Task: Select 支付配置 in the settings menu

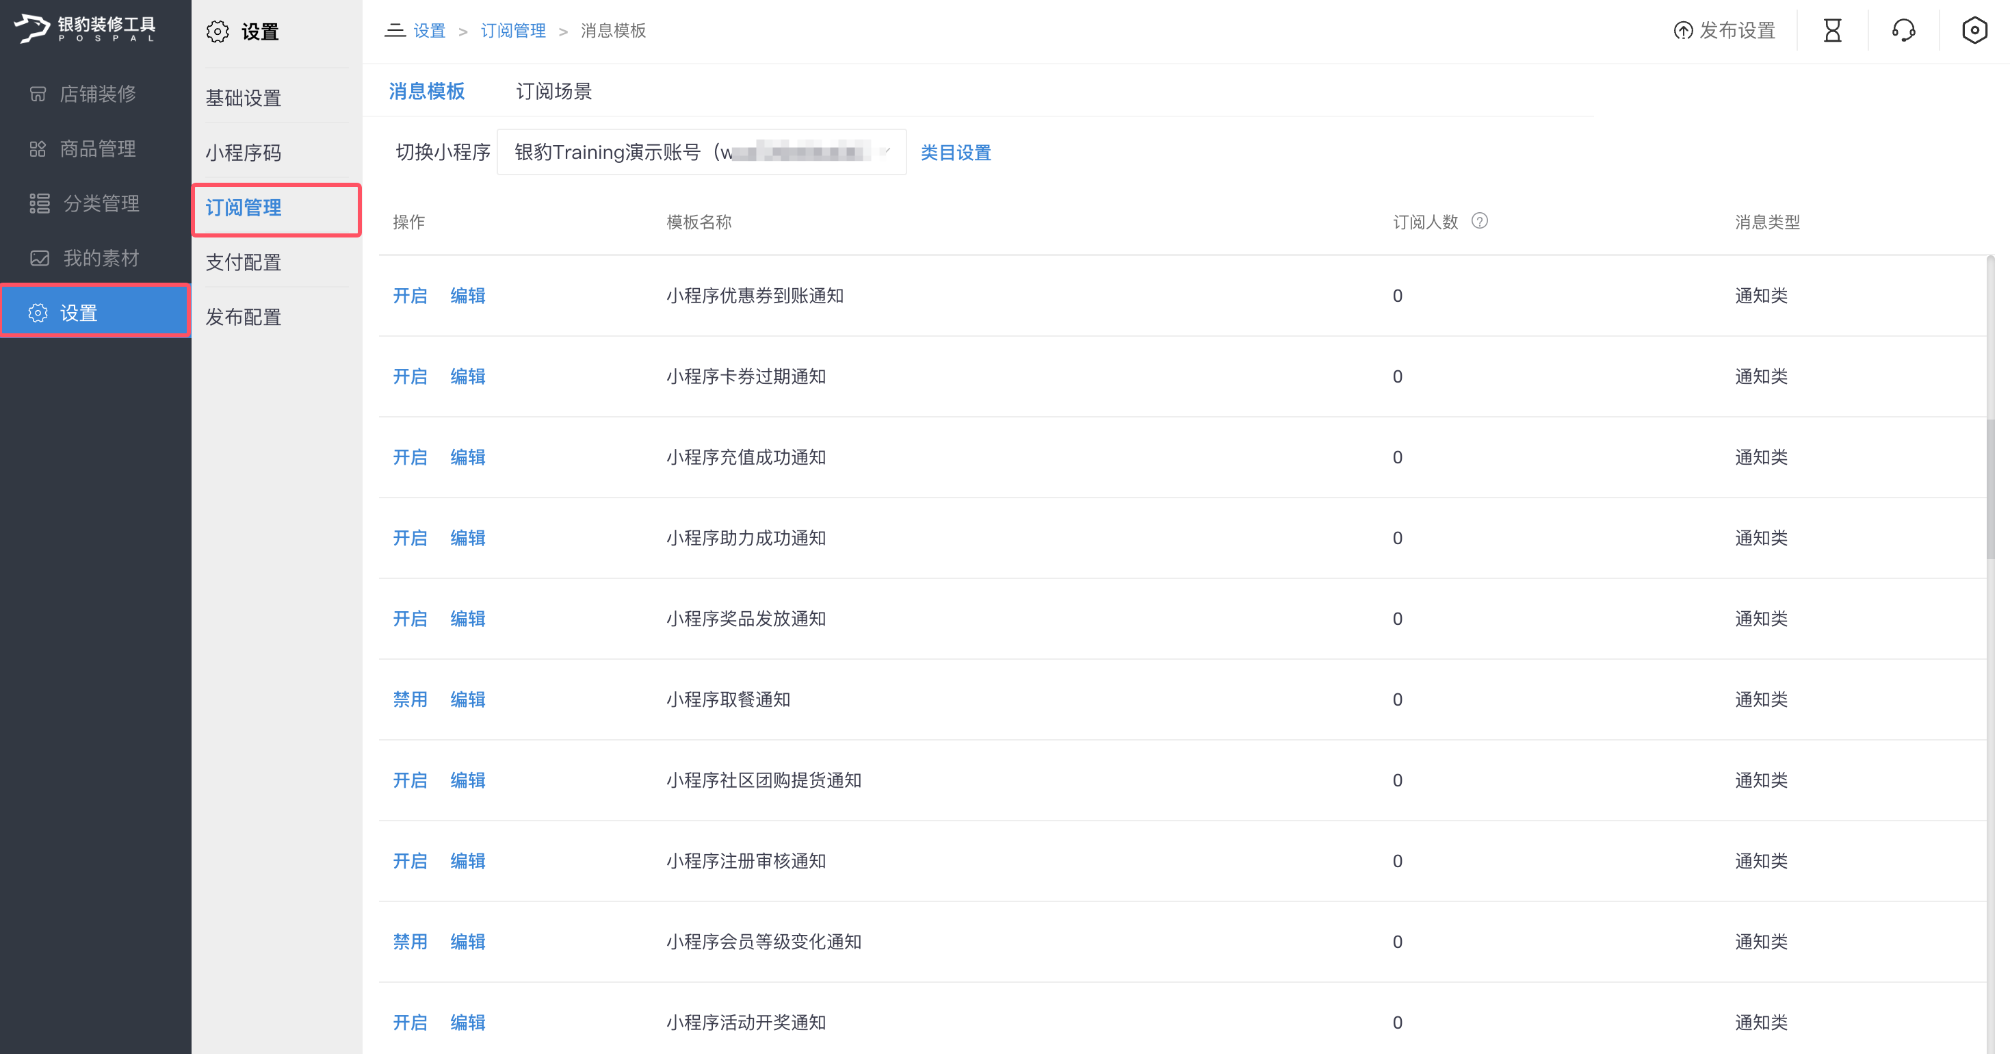Action: pos(244,262)
